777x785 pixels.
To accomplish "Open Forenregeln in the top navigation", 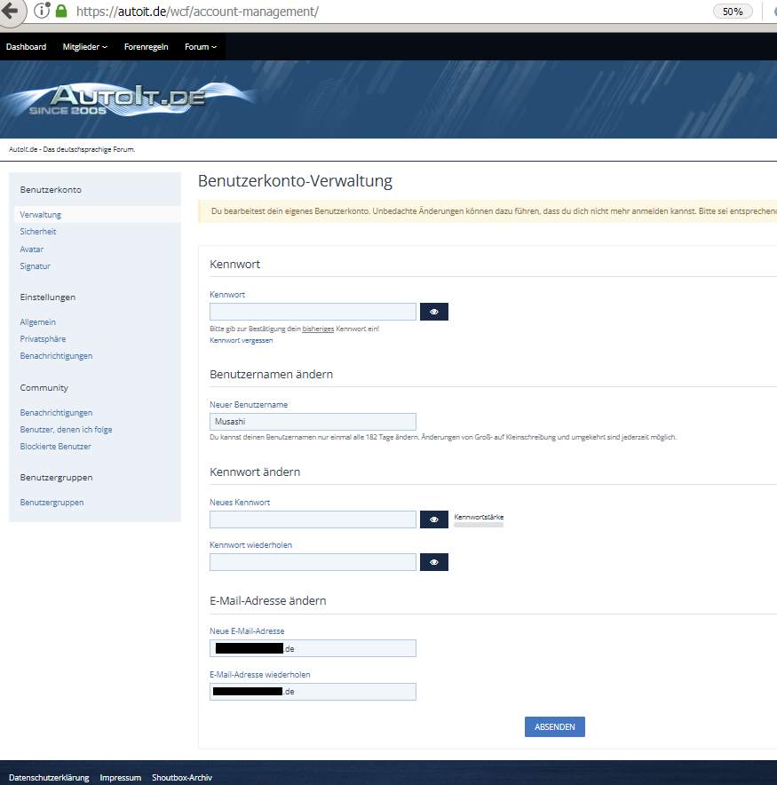I will click(146, 47).
